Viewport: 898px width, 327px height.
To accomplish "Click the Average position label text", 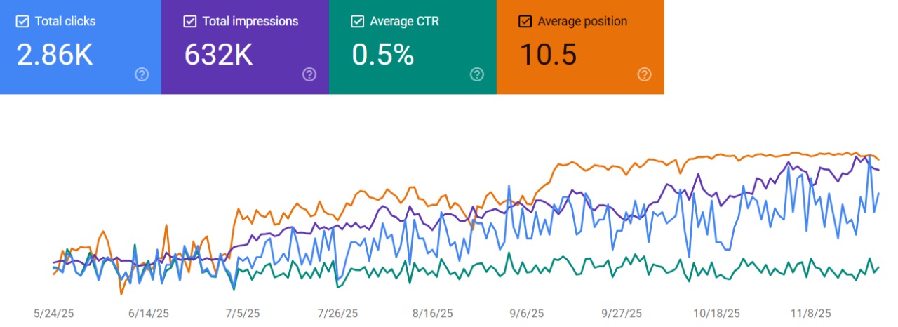I will pos(582,21).
